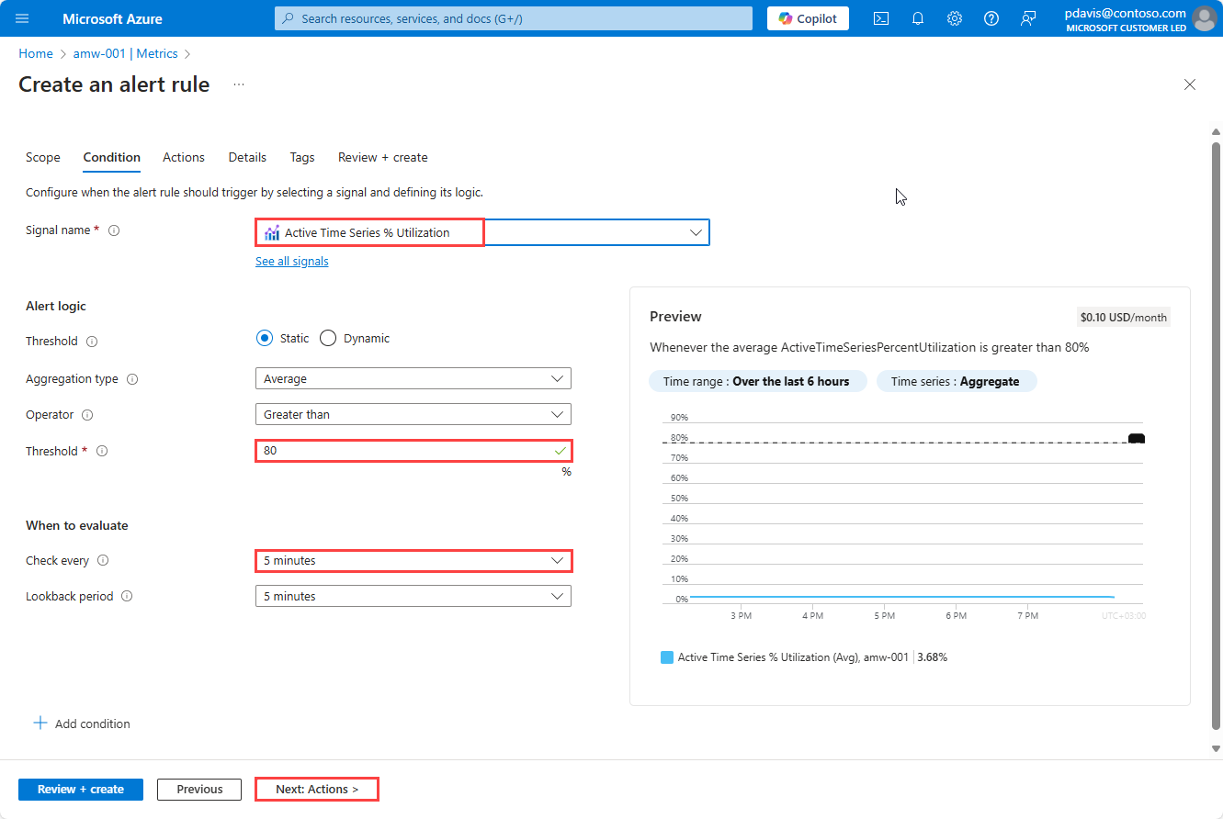
Task: Click the info icon beside Aggregation type
Action: point(132,379)
